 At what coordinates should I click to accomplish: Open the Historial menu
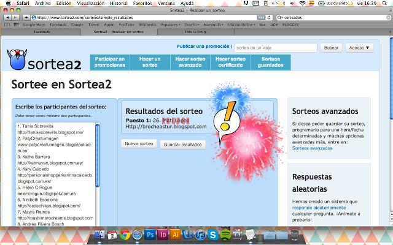coord(119,3)
